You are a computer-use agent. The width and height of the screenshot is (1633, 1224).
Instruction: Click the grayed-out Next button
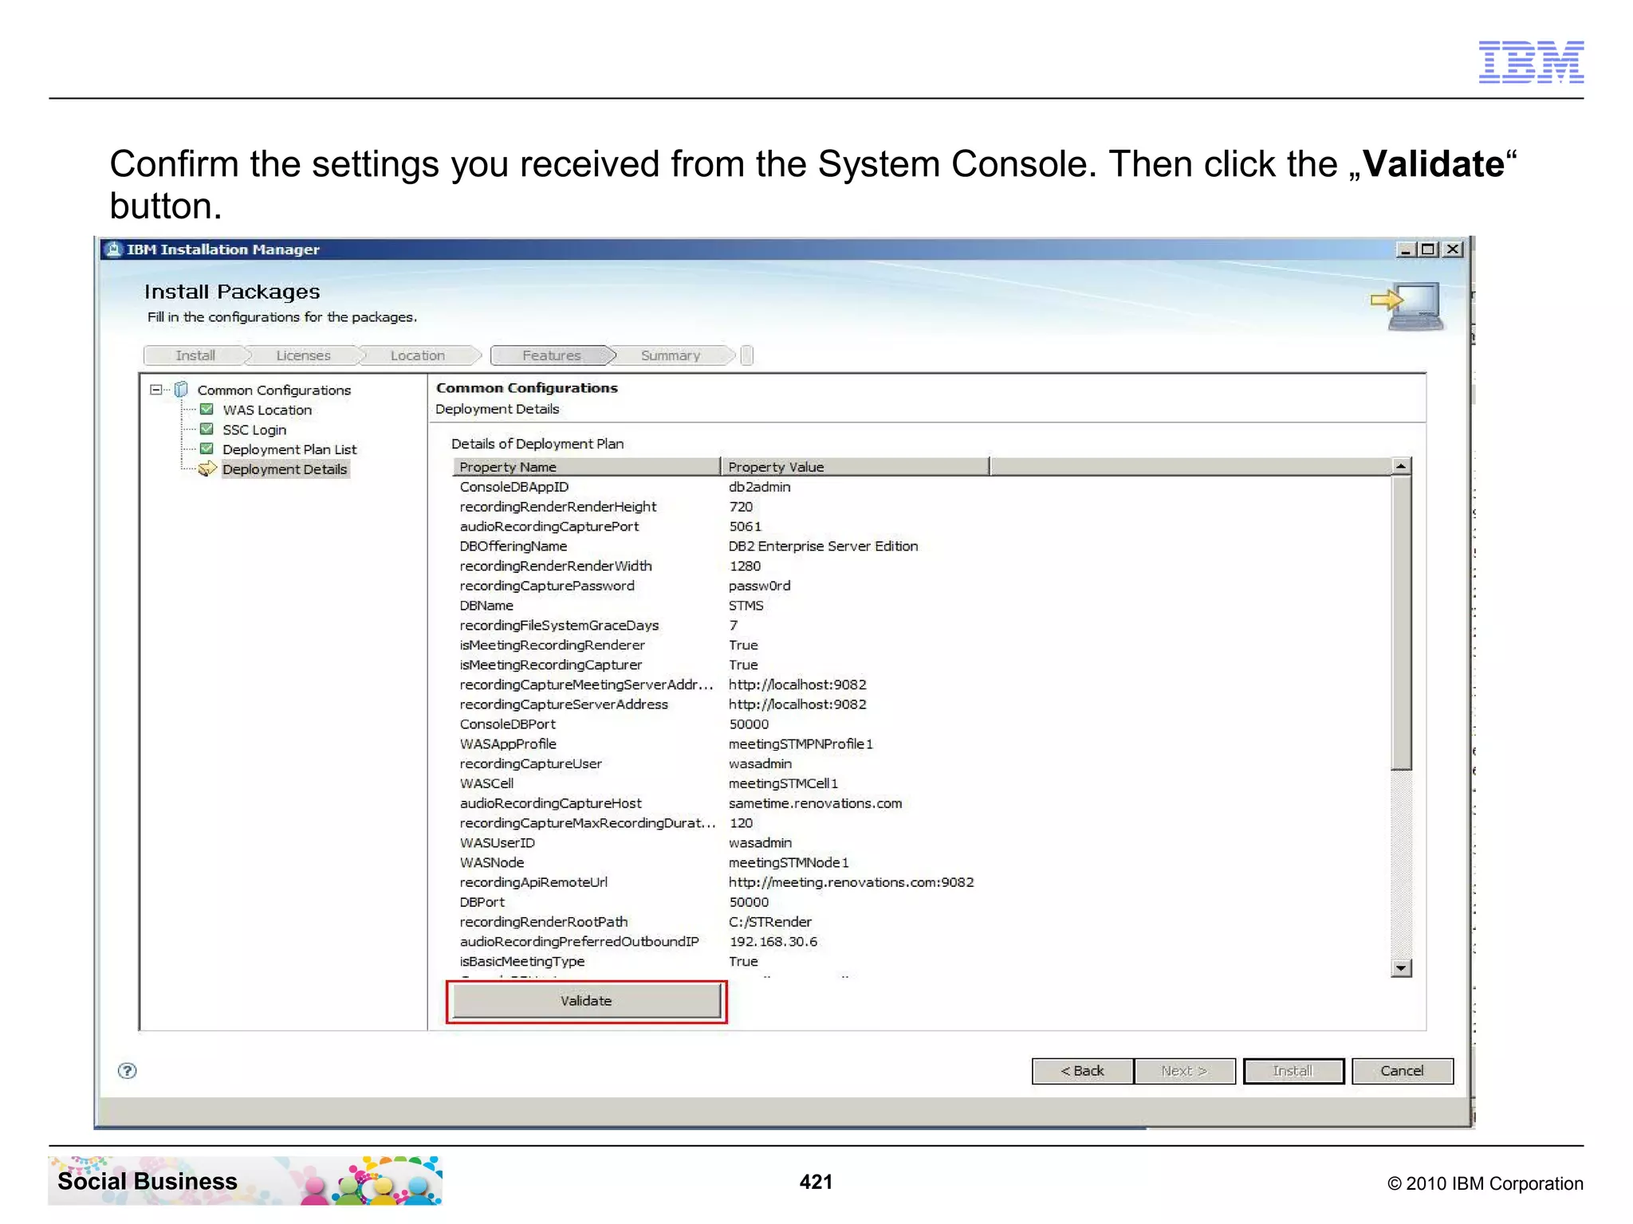pos(1184,1071)
